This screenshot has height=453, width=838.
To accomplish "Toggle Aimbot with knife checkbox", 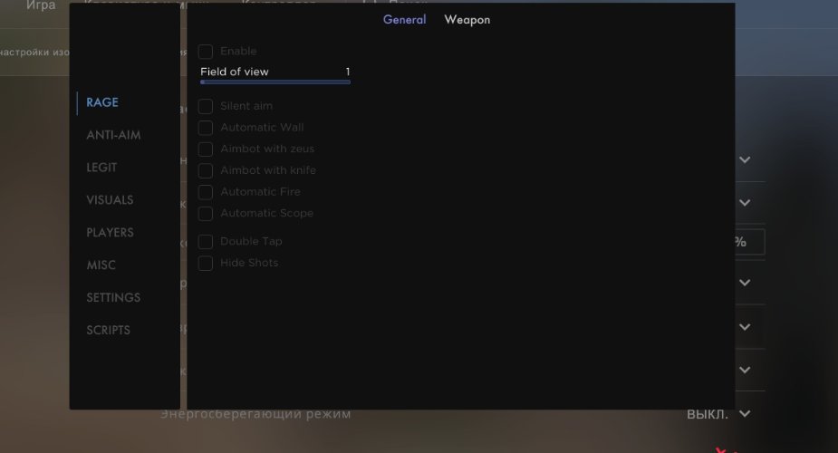I will [206, 170].
